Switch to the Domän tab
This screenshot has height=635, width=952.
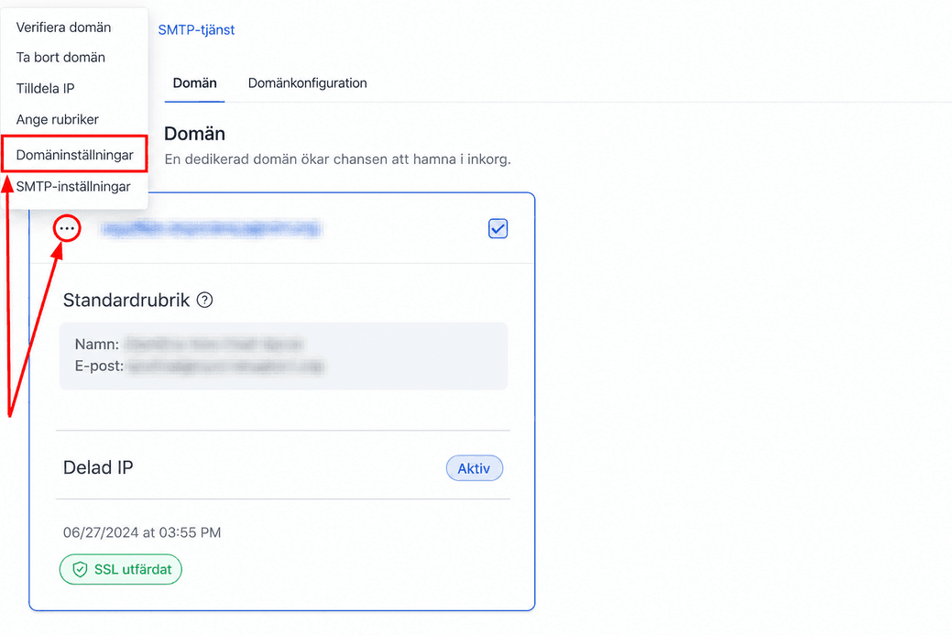(x=194, y=83)
